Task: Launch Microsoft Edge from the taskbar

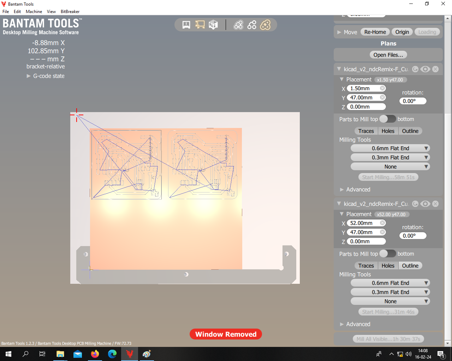Action: [112, 354]
